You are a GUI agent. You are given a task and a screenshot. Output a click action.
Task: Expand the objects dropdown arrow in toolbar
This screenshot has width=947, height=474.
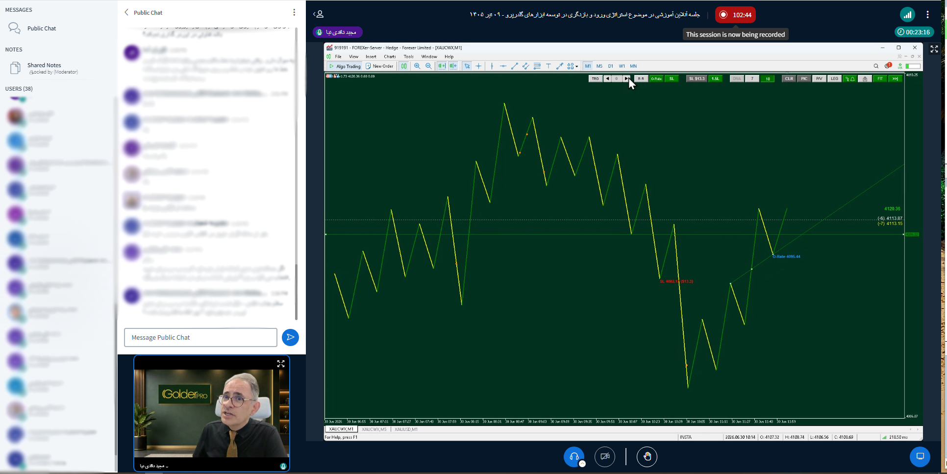click(x=577, y=66)
